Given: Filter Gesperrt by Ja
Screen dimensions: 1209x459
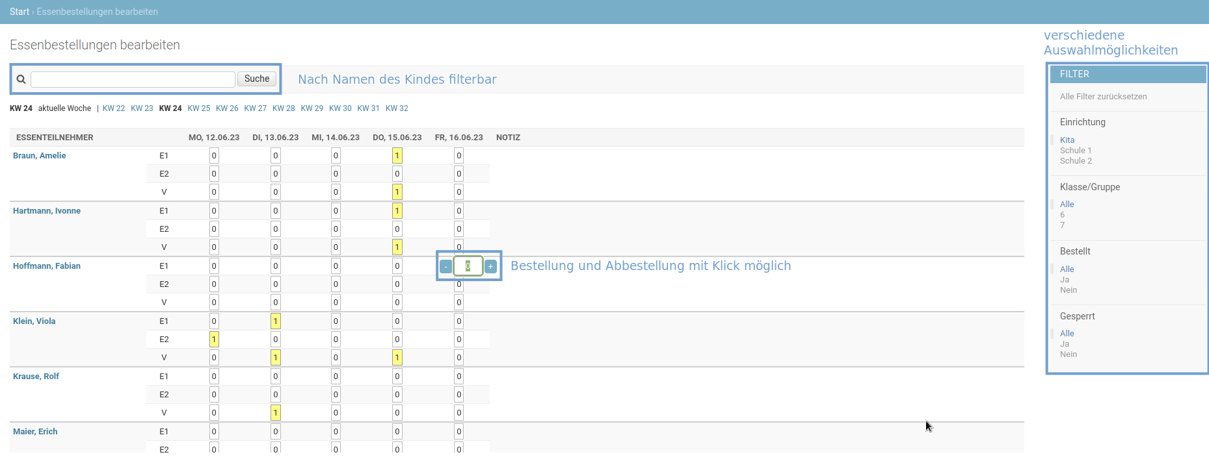Looking at the screenshot, I should [x=1065, y=344].
